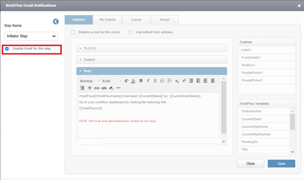Insert a hyperlink in the body
Image resolution: width=304 pixels, height=180 pixels.
click(x=97, y=88)
